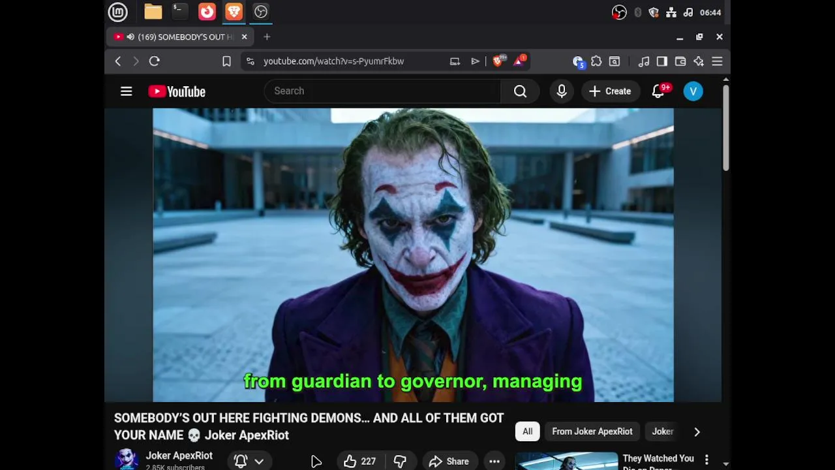Open YouTube notifications bell
This screenshot has width=835, height=470.
[x=659, y=91]
